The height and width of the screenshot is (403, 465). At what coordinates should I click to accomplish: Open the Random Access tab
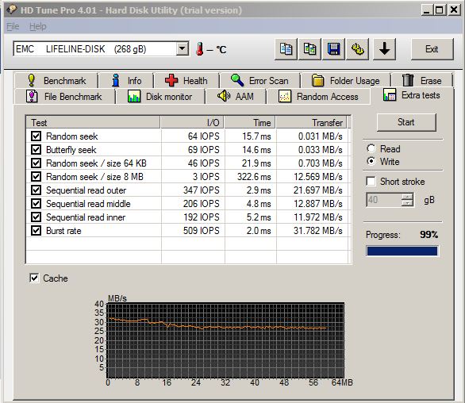coord(318,97)
